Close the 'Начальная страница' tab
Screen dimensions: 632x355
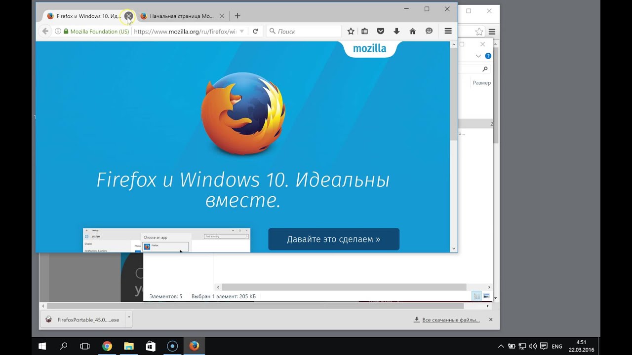[x=222, y=16]
